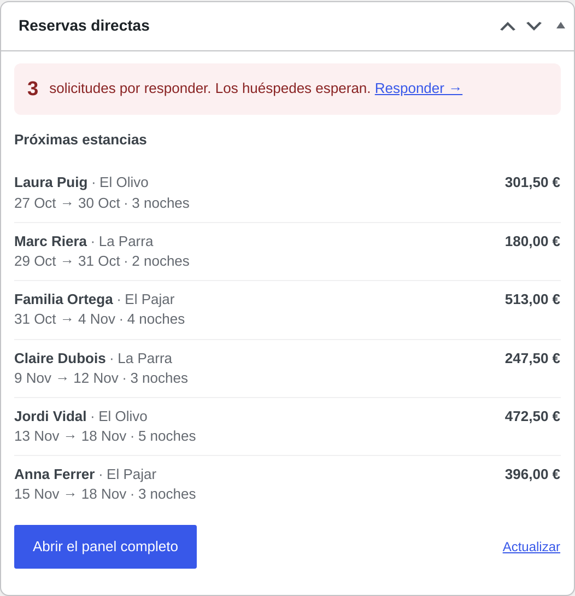Open the Responder link for pending requests
The image size is (575, 596).
pos(419,88)
